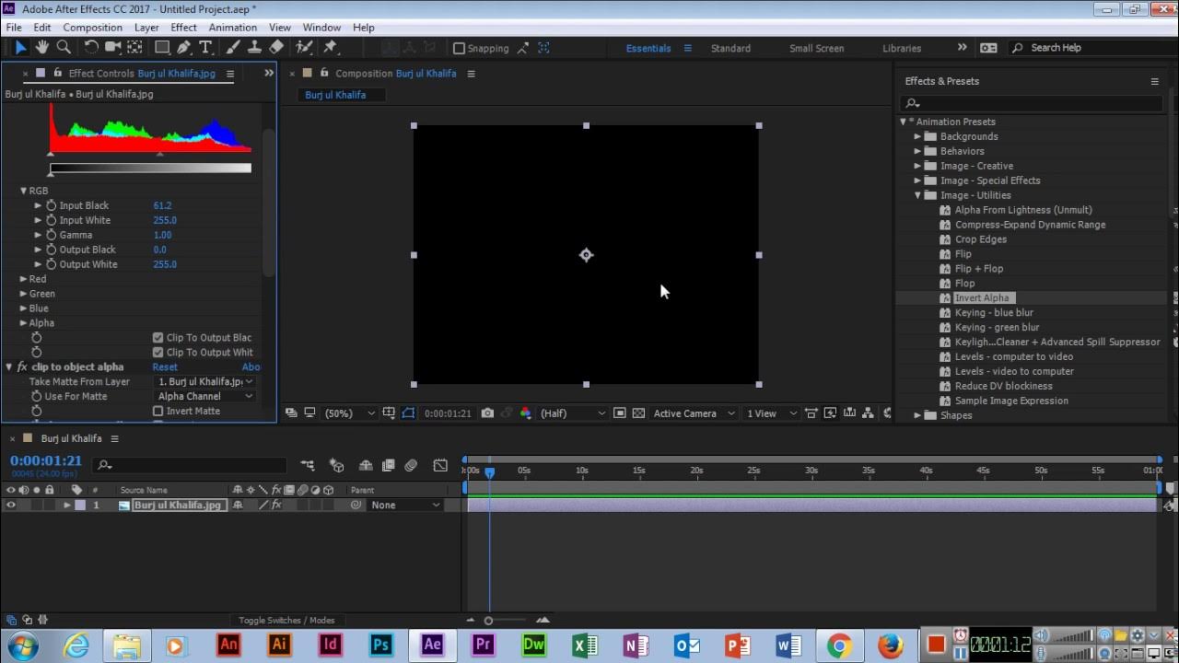
Task: Open Show Channel and Color Management icon
Action: point(526,413)
